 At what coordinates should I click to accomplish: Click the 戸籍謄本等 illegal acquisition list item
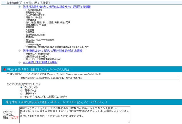[57, 47]
